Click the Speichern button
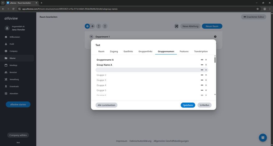 click(x=188, y=105)
